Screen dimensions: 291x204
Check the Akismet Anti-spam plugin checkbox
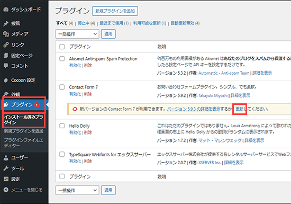click(62, 59)
